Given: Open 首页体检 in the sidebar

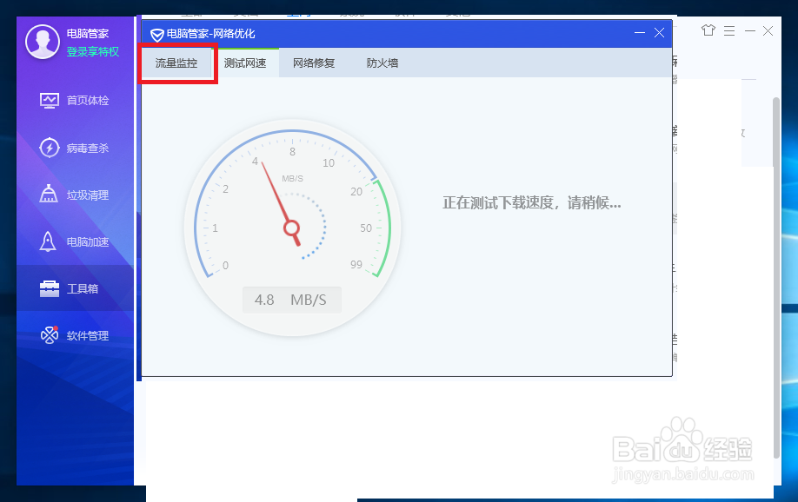Looking at the screenshot, I should click(76, 100).
